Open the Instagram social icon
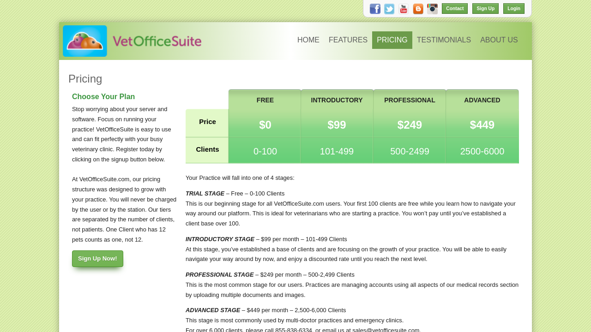The image size is (591, 332). (x=432, y=9)
